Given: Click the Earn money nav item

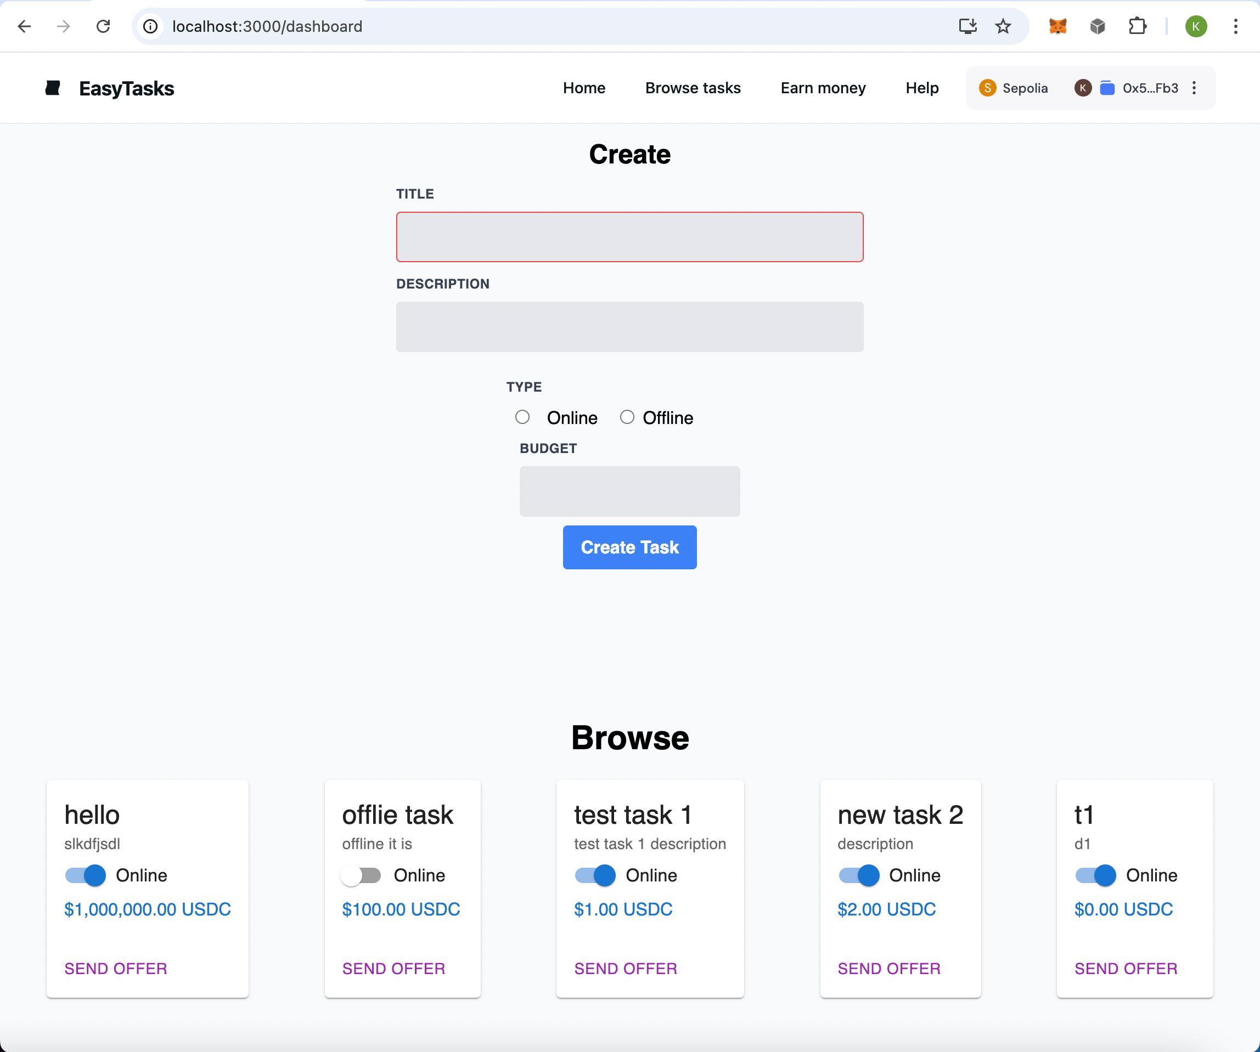Looking at the screenshot, I should tap(823, 88).
